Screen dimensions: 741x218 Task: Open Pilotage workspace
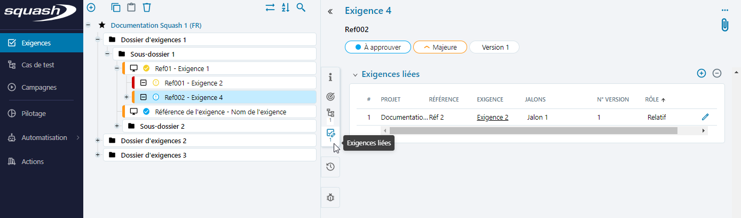(x=42, y=113)
